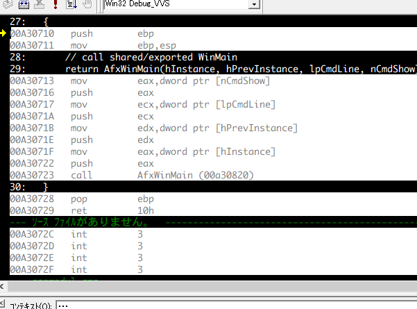Select instruction at 00A3071F mov eax hInstance

[213, 151]
